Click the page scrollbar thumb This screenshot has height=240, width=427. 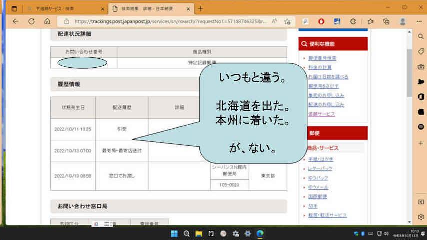point(409,73)
